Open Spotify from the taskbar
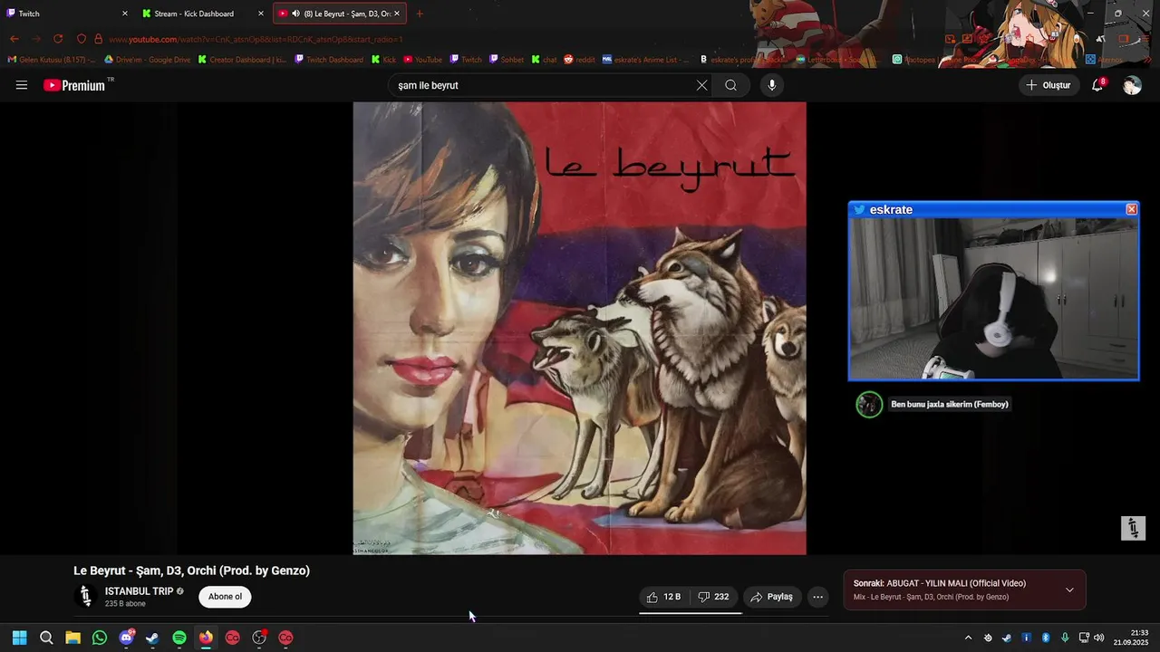Screen dimensions: 1160x652 (179, 638)
